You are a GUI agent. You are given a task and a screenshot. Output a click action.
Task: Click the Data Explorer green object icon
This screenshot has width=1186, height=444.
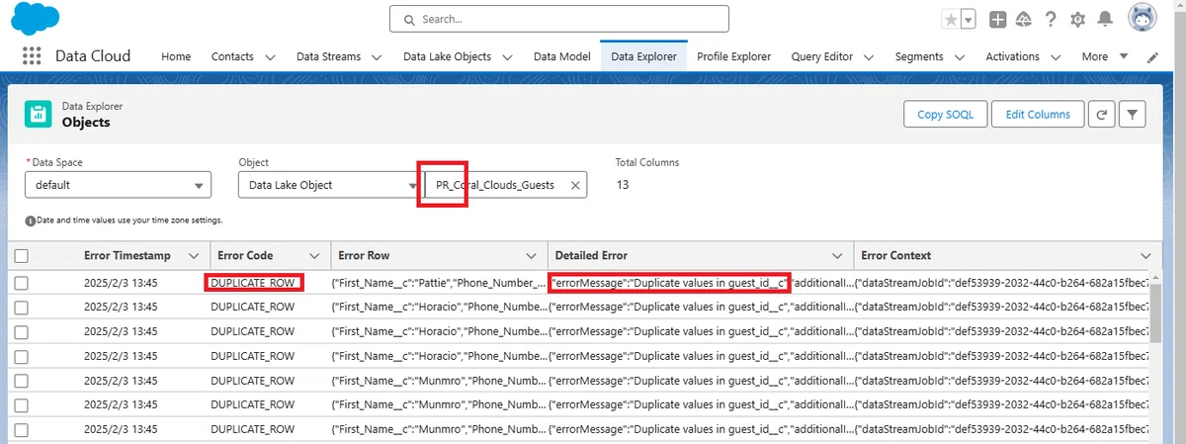[38, 114]
